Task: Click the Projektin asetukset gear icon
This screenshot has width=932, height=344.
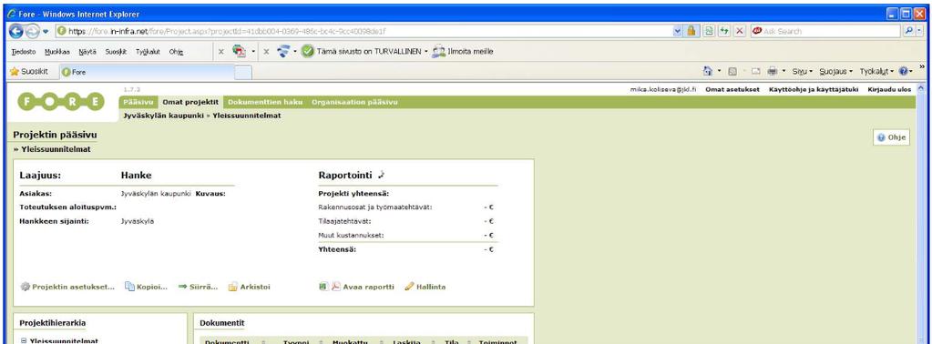Action: pos(25,287)
